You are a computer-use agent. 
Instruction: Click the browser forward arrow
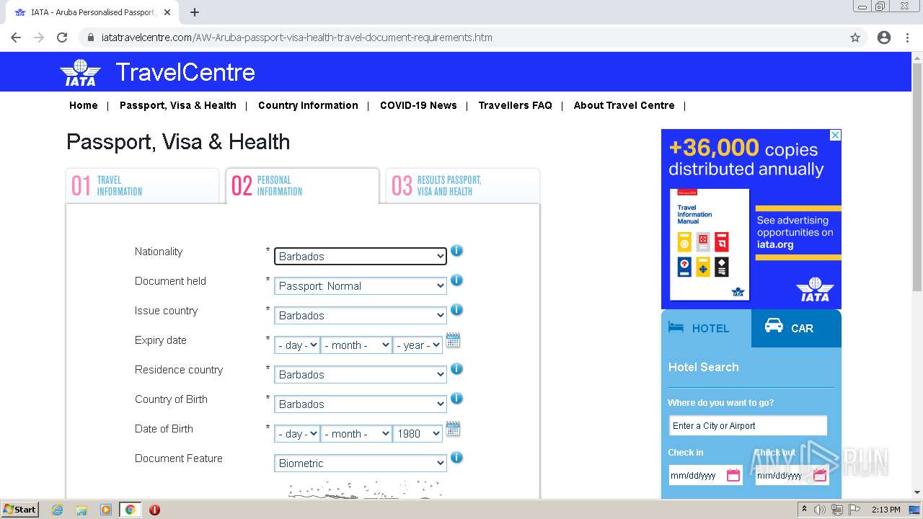pos(39,37)
